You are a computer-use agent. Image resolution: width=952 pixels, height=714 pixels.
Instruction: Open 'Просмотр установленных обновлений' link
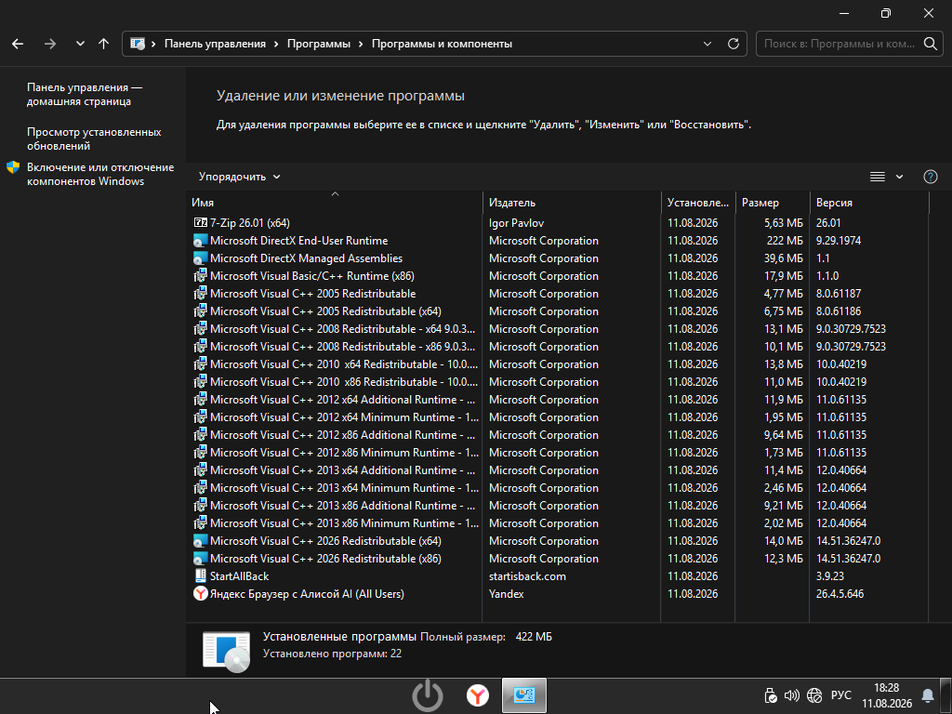(x=94, y=139)
